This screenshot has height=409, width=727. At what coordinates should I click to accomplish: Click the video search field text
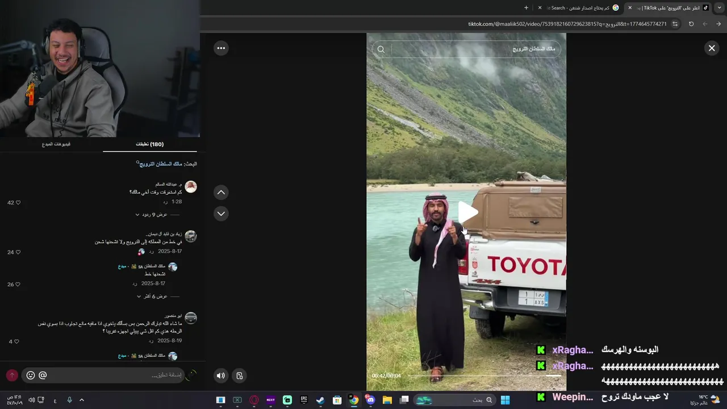[534, 49]
